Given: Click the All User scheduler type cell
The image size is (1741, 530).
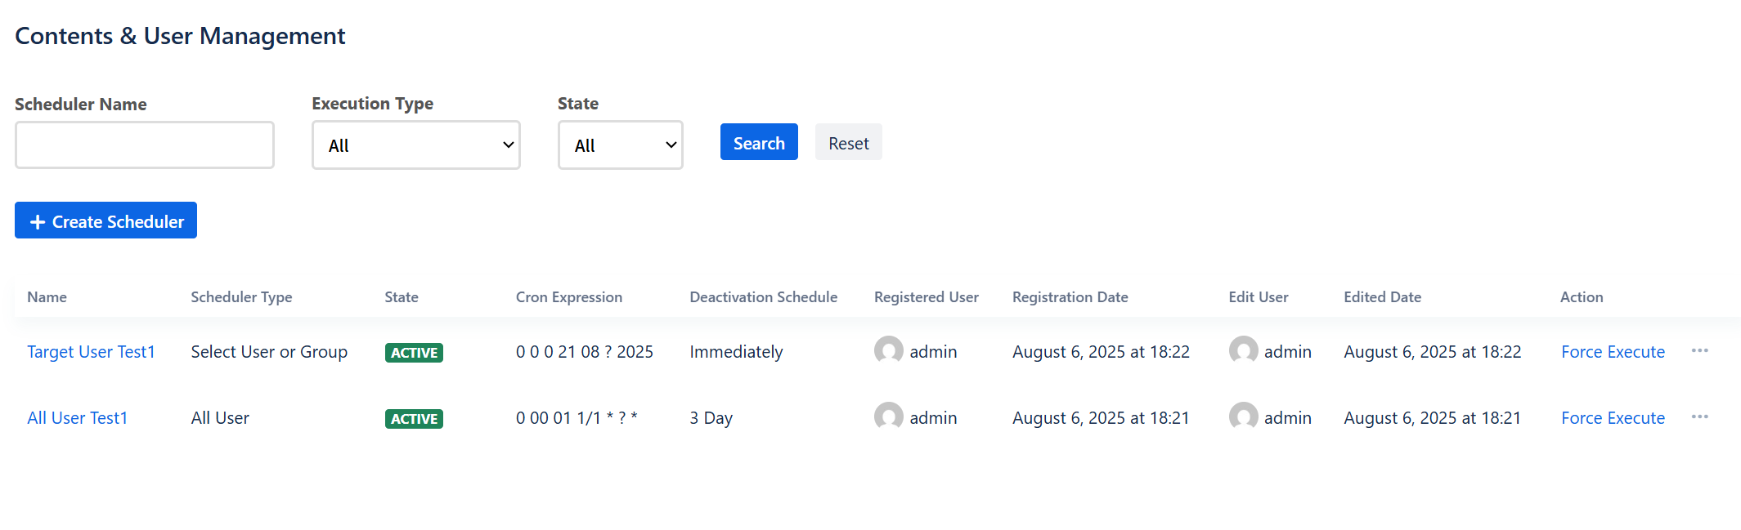Looking at the screenshot, I should coord(220,418).
